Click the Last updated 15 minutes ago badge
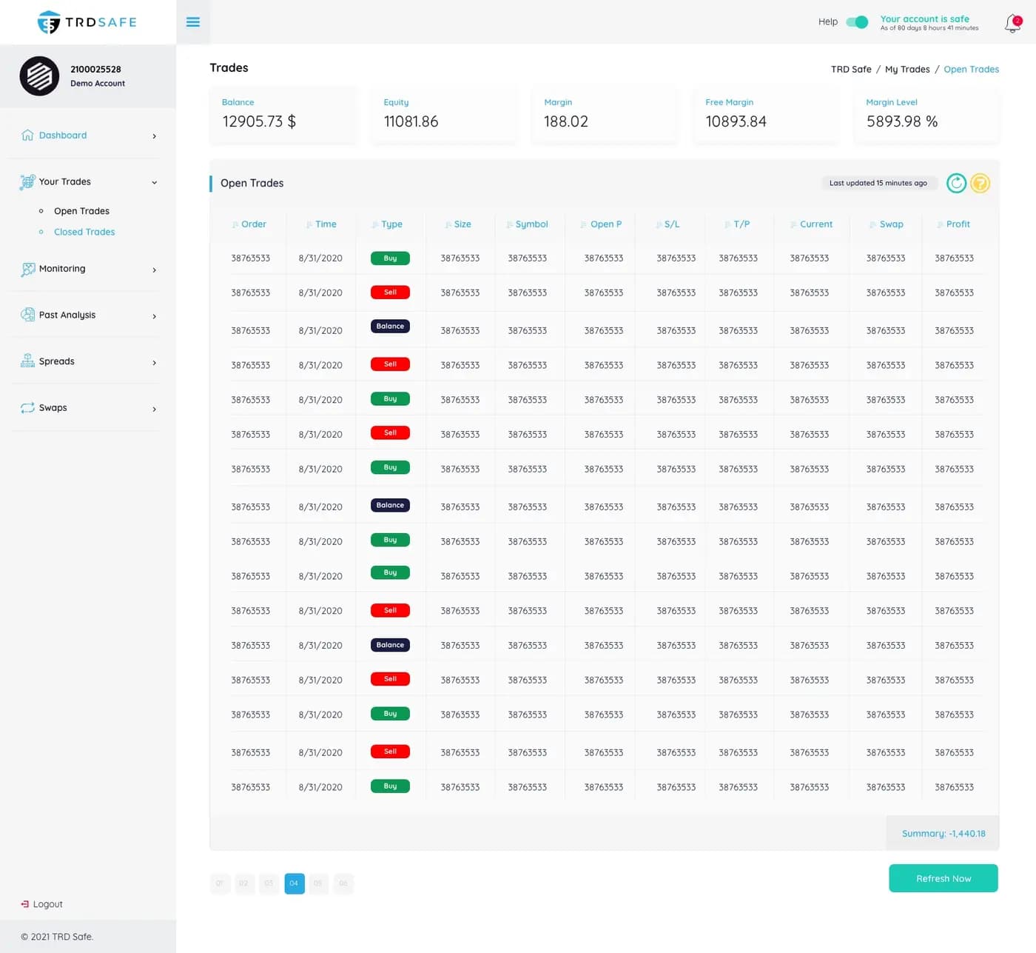 coord(878,183)
